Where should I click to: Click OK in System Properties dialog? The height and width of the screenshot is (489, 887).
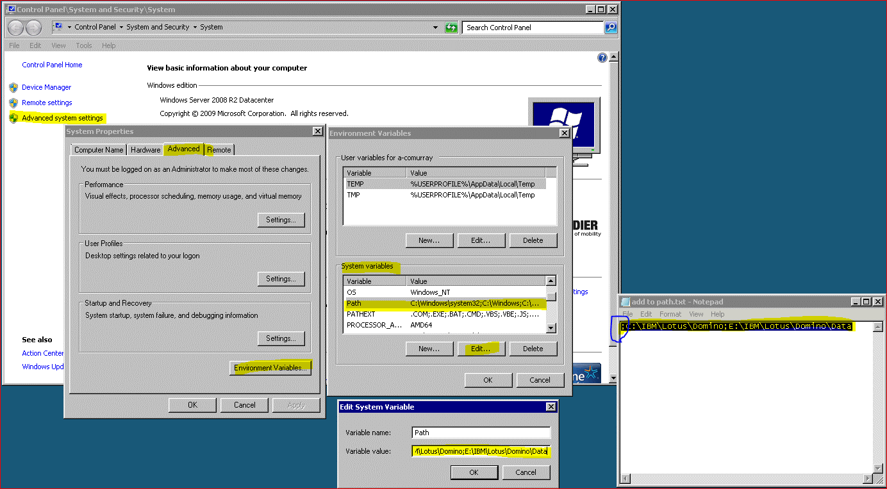pyautogui.click(x=192, y=405)
